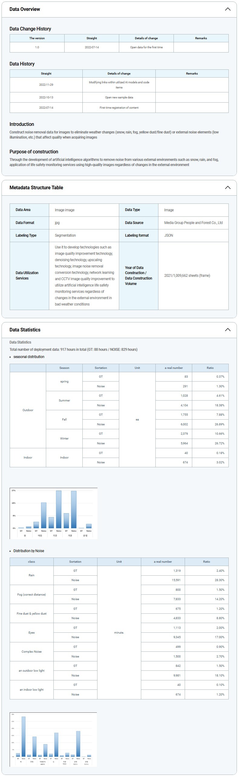Click the Rain class cell
This screenshot has height=777, width=239.
pyautogui.click(x=31, y=575)
